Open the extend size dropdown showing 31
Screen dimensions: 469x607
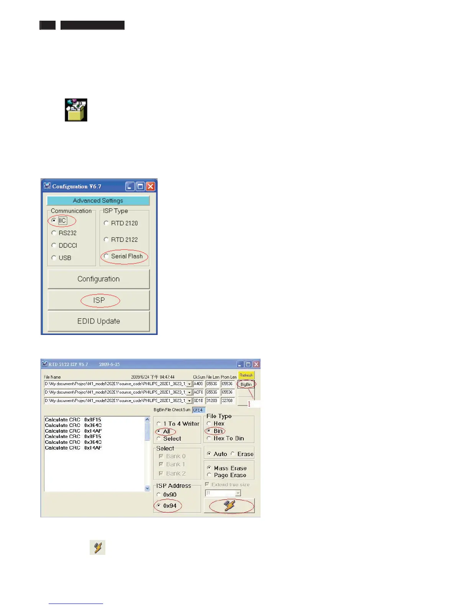pos(238,493)
